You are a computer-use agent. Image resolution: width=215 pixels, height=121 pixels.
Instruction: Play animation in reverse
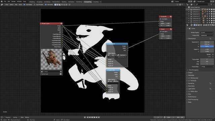[92, 117]
